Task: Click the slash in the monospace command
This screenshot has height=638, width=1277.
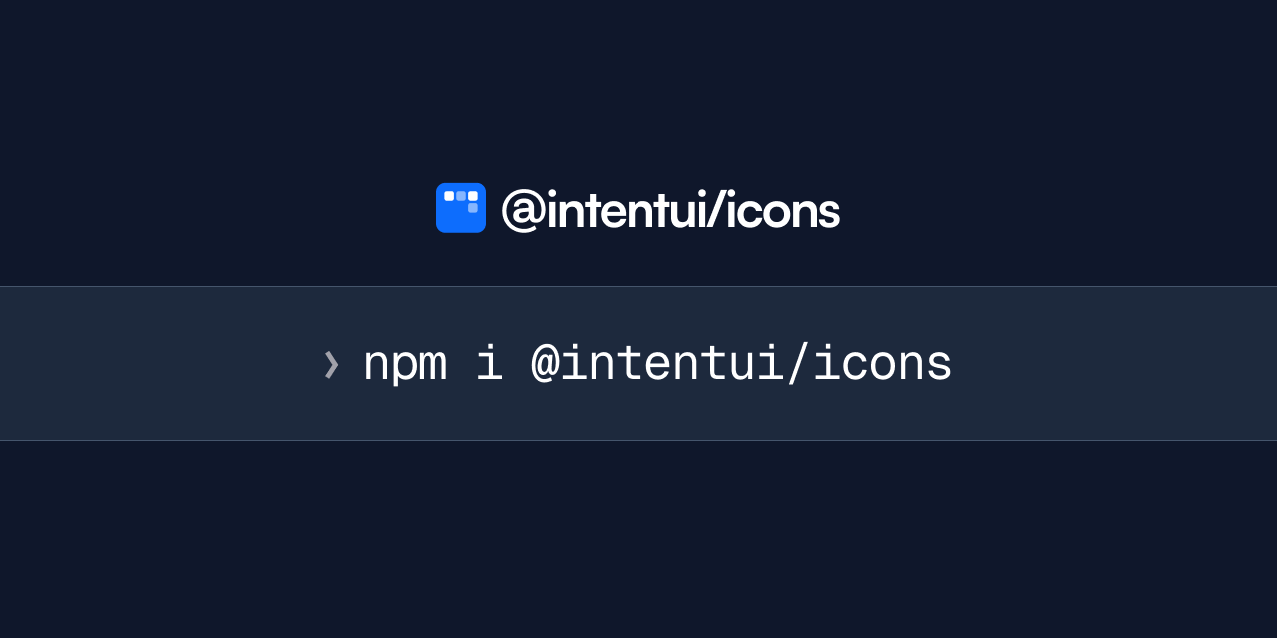Action: [x=797, y=363]
